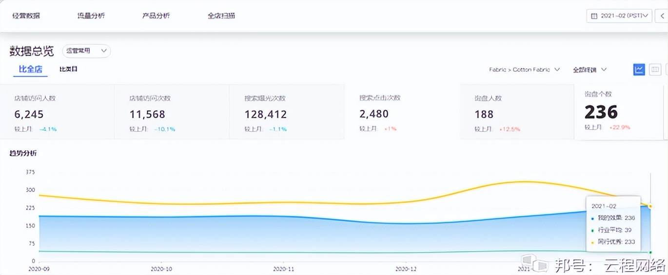Click the yellow data point at 2021-02

650,206
